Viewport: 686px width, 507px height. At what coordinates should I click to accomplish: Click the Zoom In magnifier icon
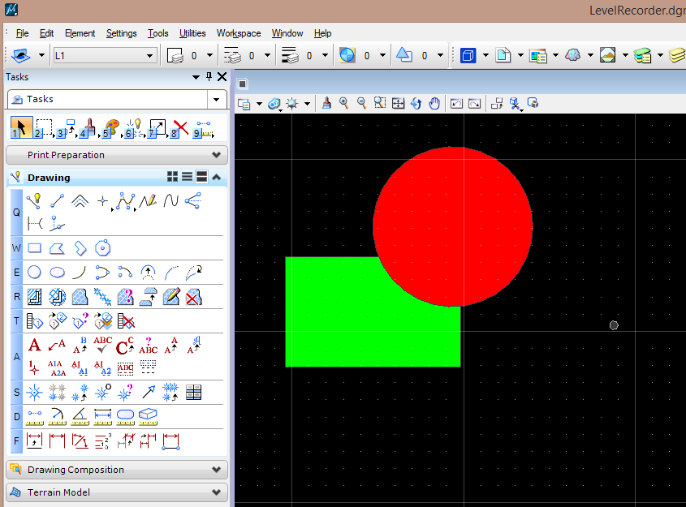pyautogui.click(x=344, y=103)
